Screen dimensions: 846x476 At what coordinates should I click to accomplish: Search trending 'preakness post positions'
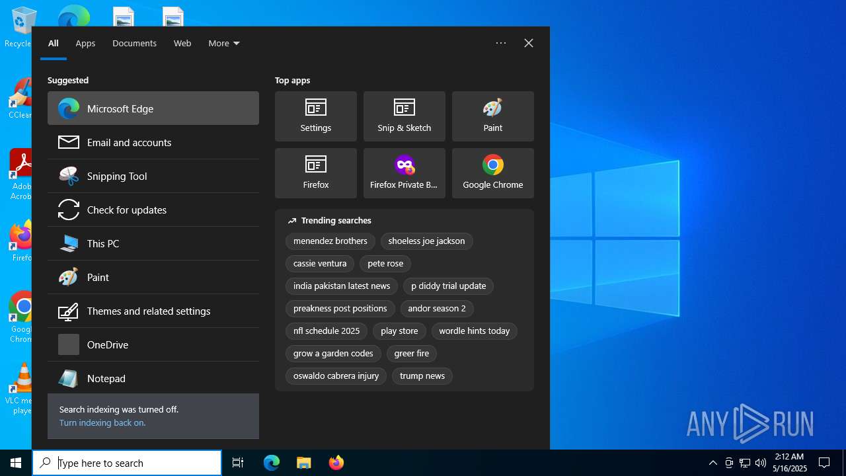coord(340,309)
